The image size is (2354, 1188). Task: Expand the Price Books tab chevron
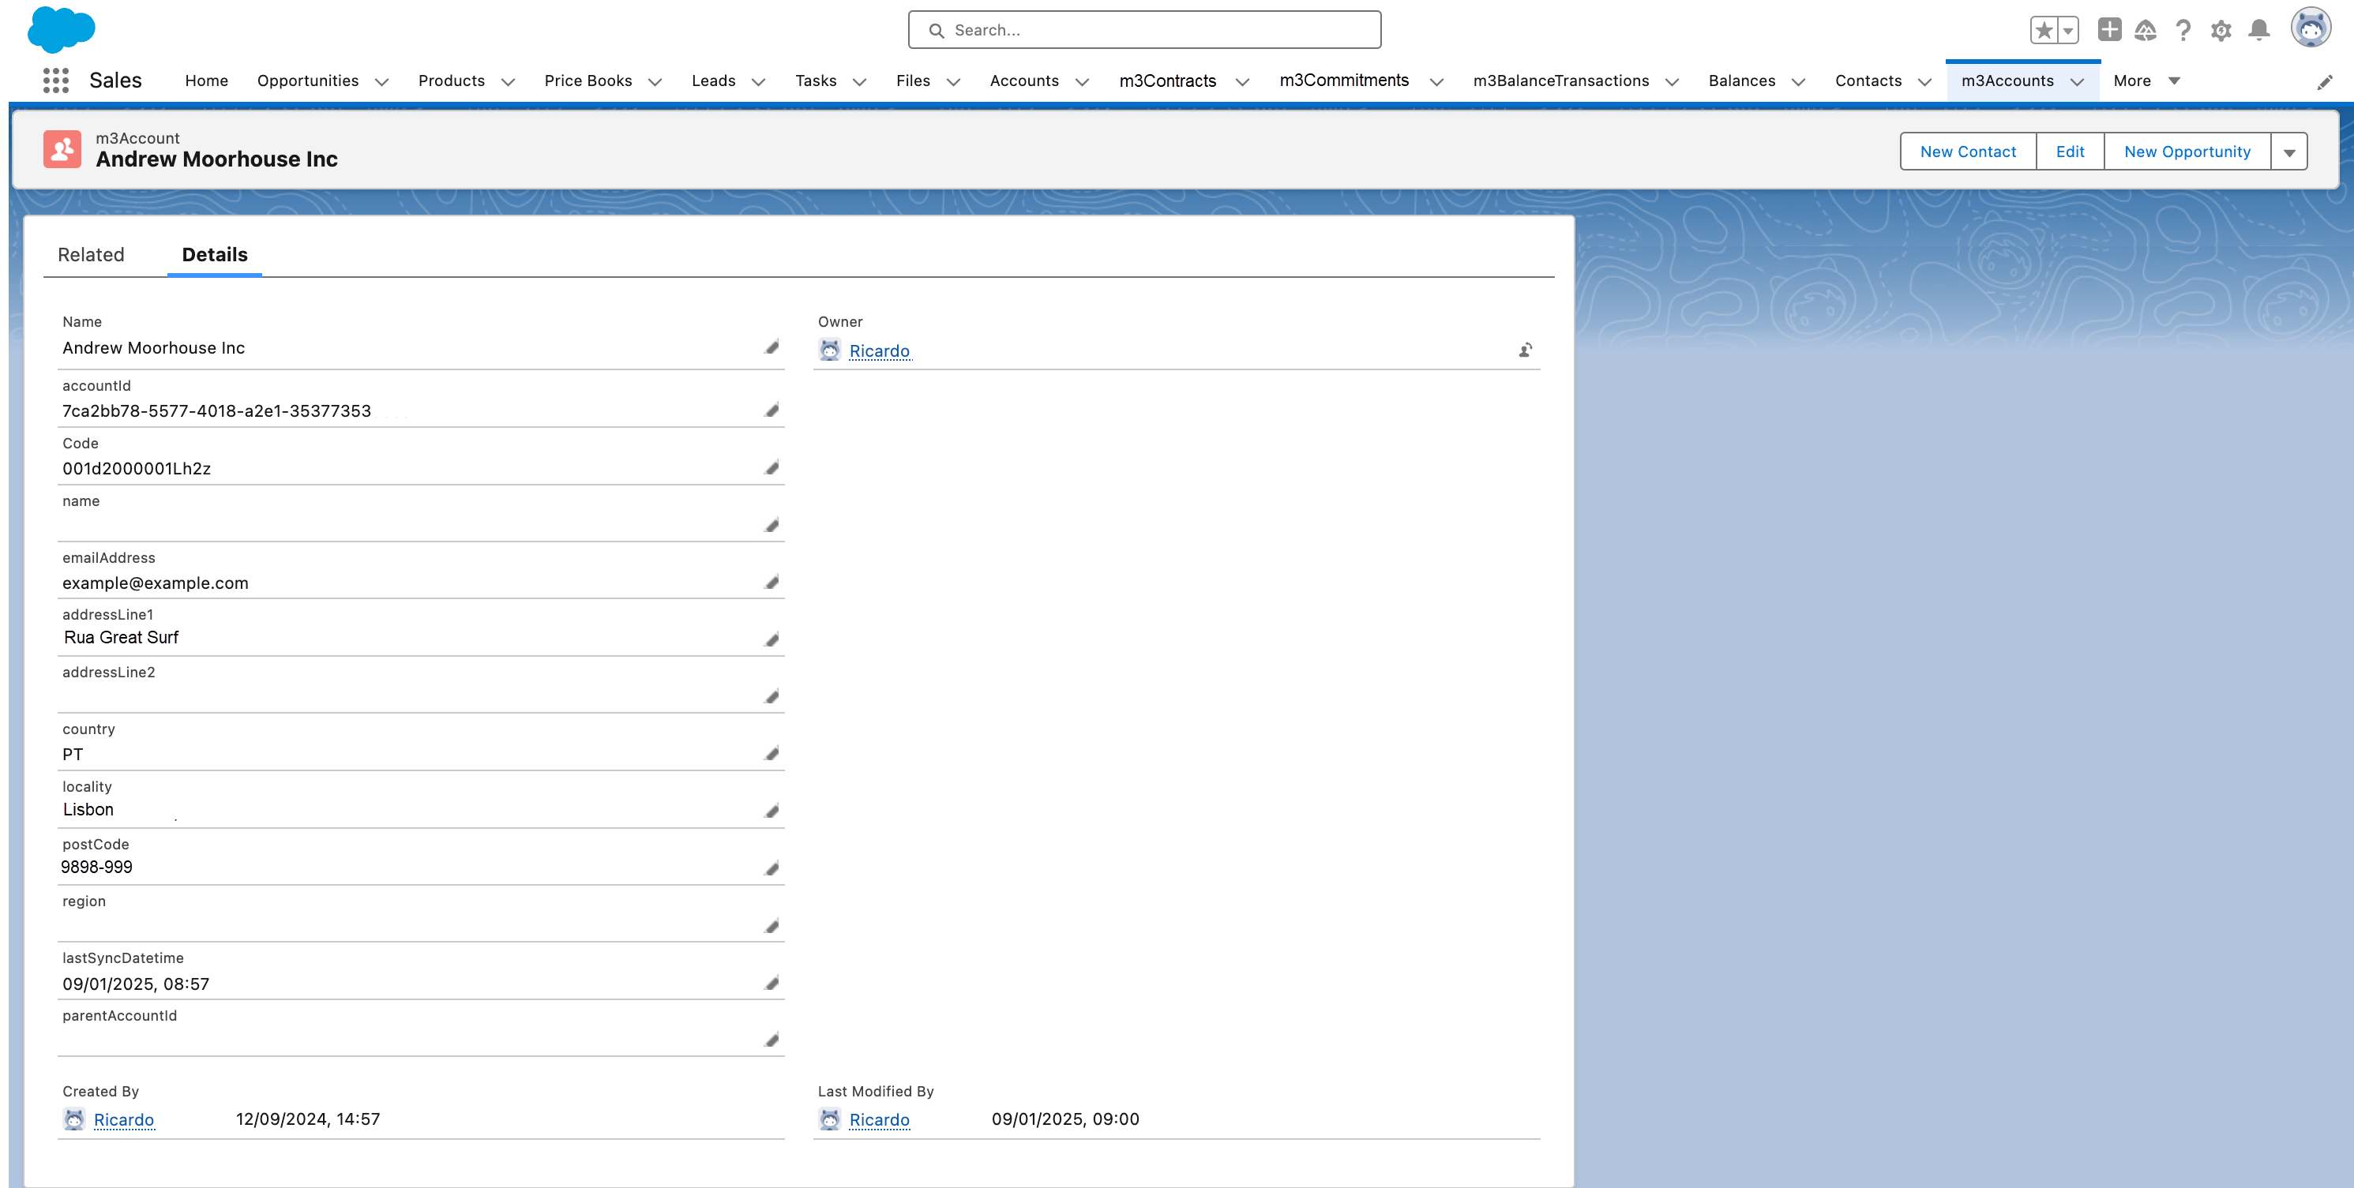[x=655, y=82]
